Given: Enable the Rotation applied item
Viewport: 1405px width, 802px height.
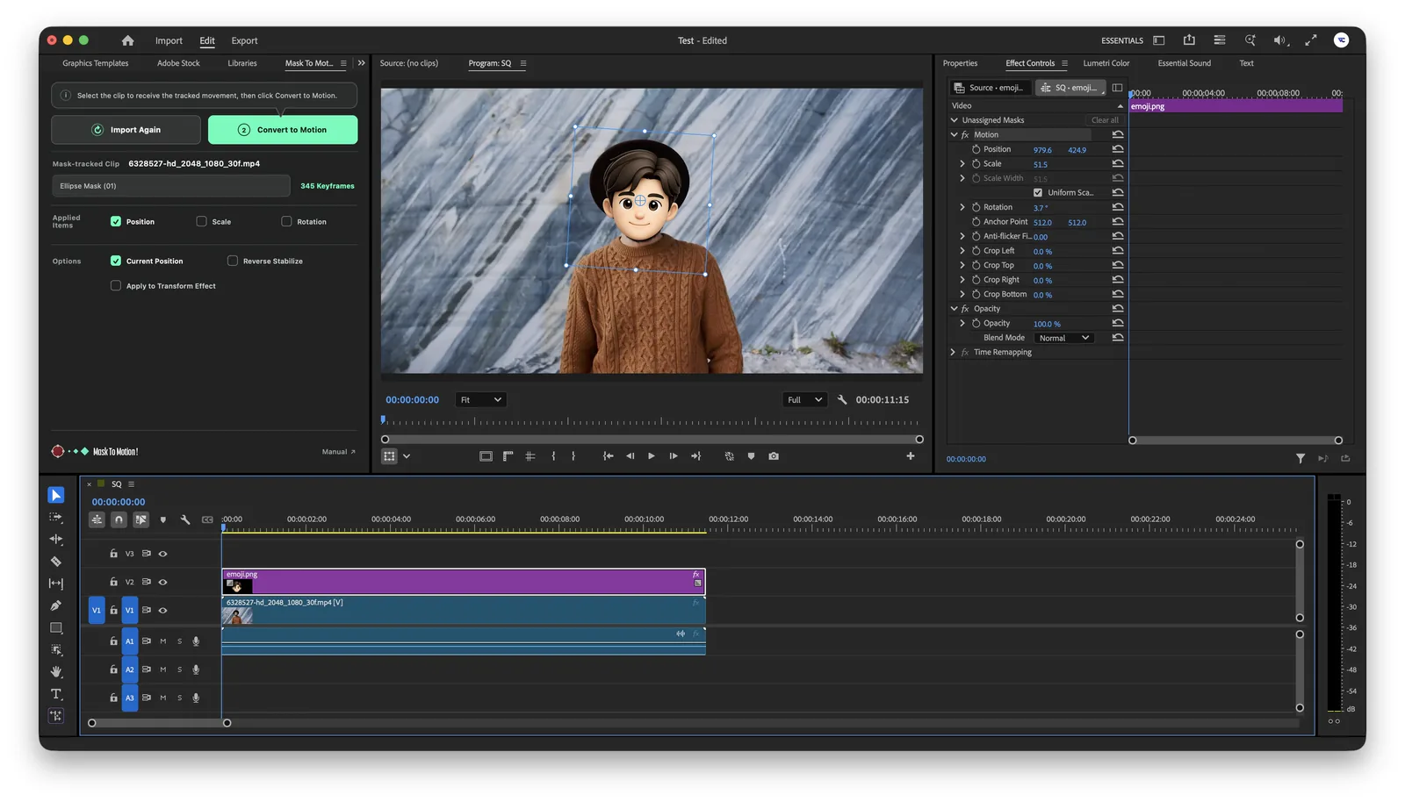Looking at the screenshot, I should 286,222.
